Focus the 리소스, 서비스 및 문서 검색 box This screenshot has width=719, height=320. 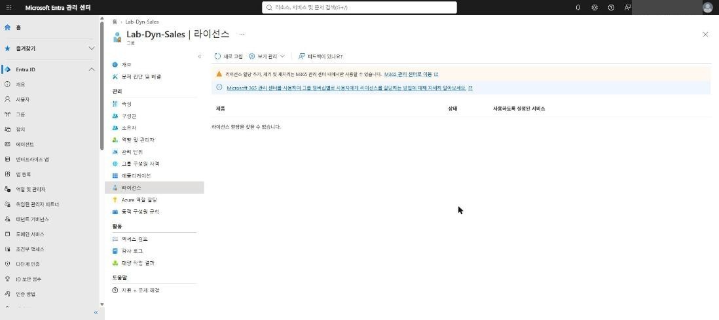tap(359, 8)
